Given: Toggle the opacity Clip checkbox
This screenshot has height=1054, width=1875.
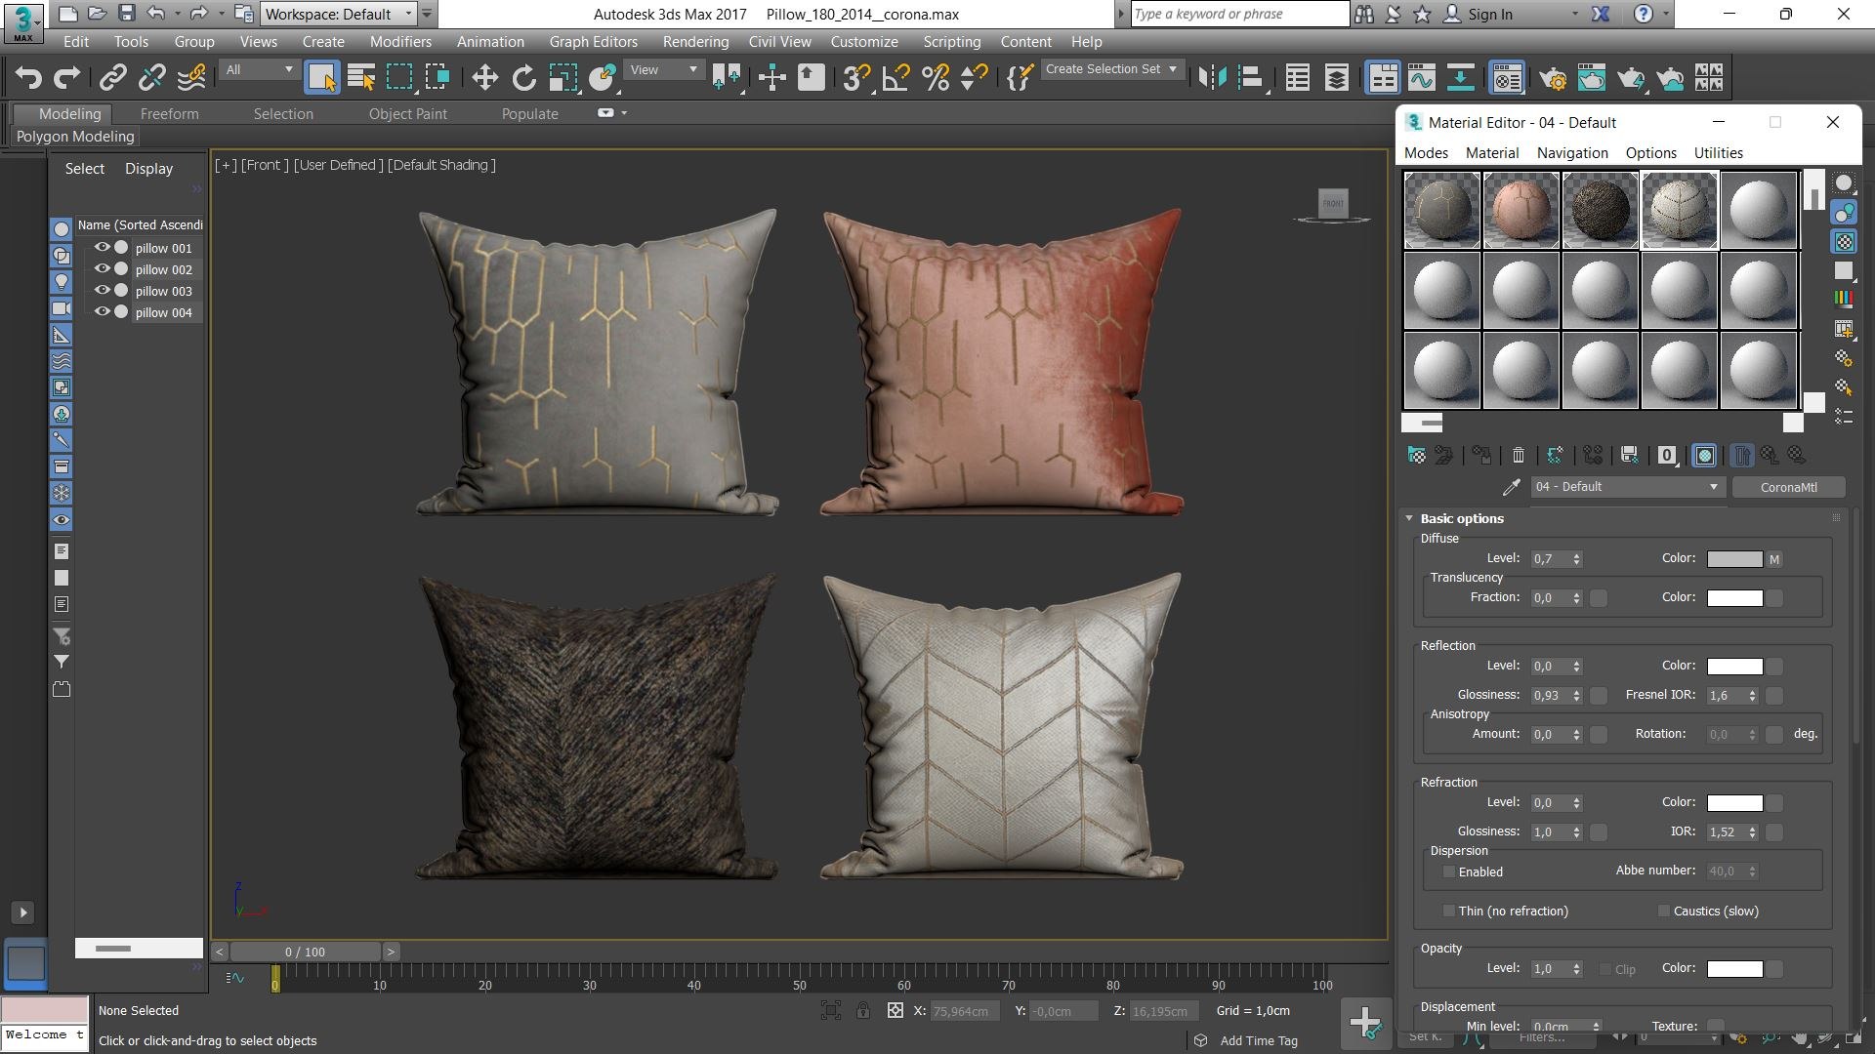Looking at the screenshot, I should [x=1605, y=969].
